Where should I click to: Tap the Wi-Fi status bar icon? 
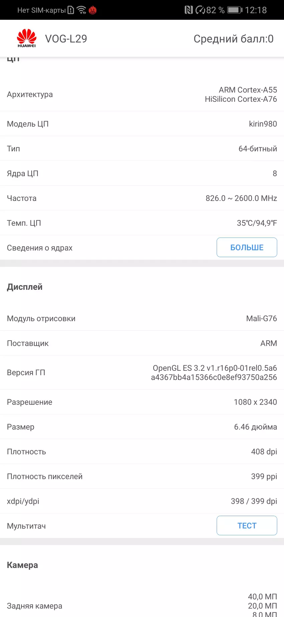click(81, 10)
